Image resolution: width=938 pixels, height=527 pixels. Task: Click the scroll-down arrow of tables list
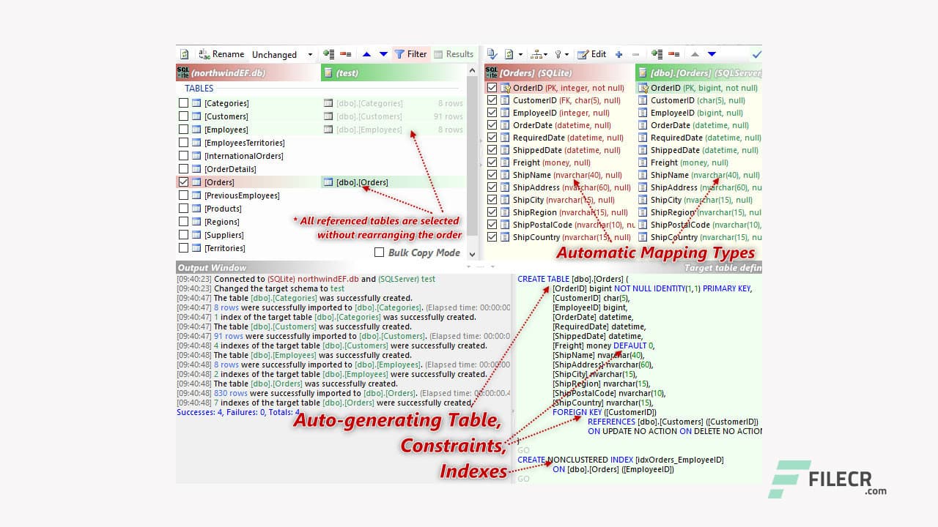[472, 255]
